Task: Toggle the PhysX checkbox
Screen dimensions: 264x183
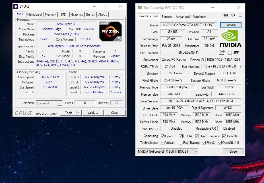Action: pyautogui.click(x=204, y=142)
